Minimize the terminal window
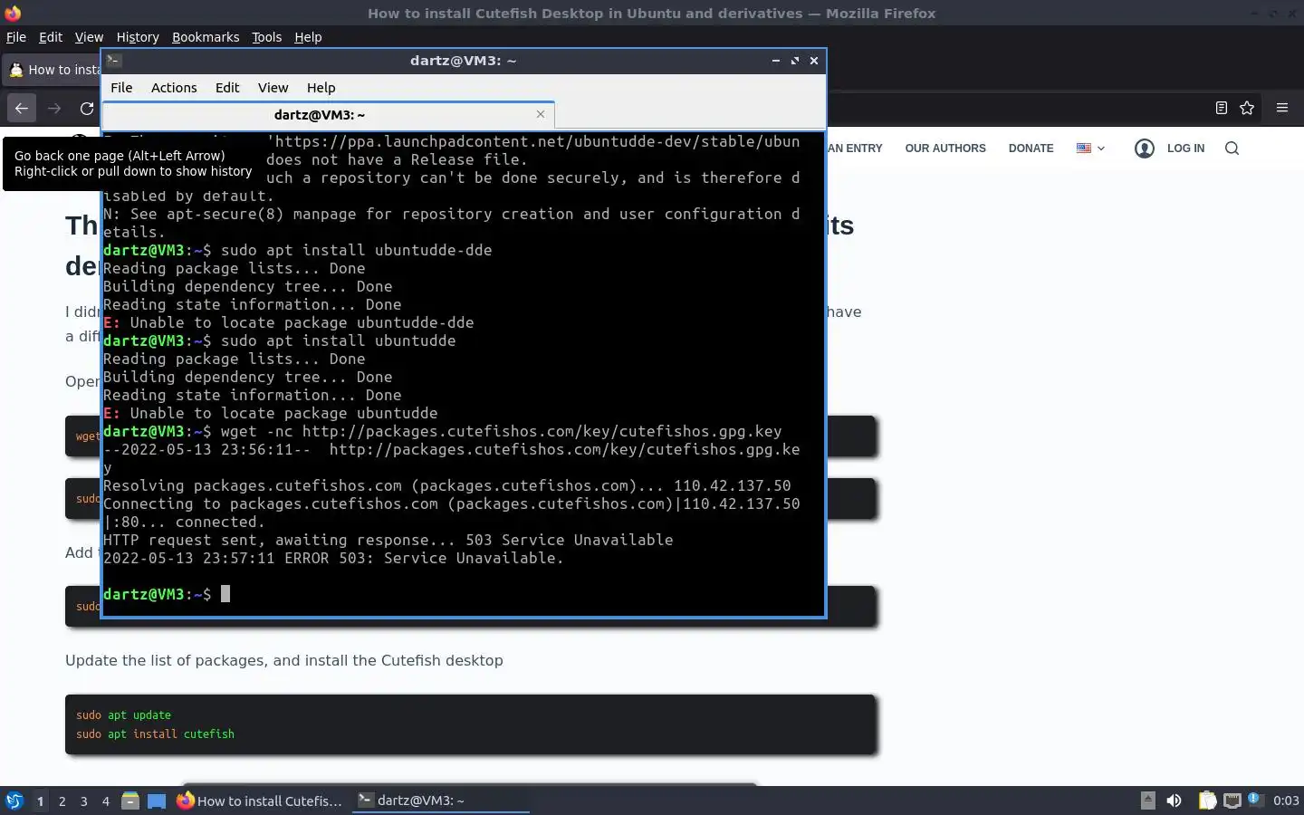The height and width of the screenshot is (815, 1304). point(776,61)
